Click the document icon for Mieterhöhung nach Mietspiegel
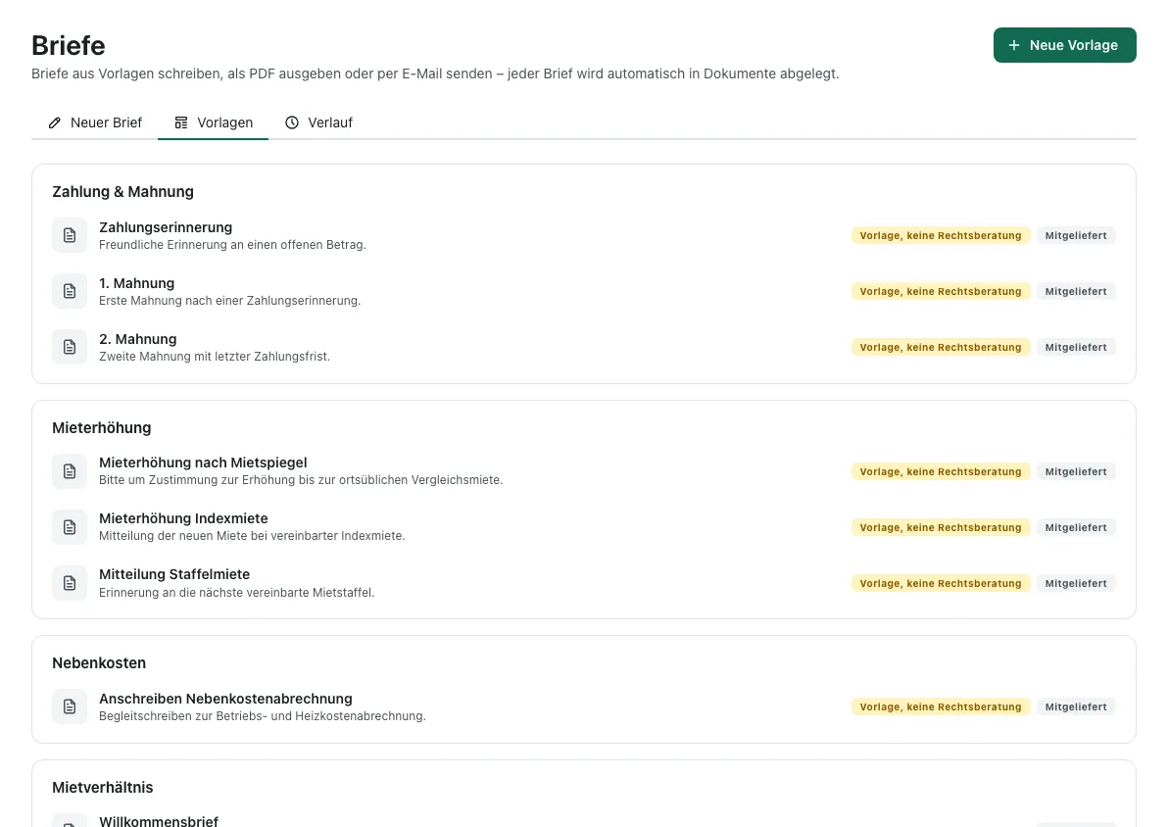Screen dimensions: 1168x827 pos(70,471)
